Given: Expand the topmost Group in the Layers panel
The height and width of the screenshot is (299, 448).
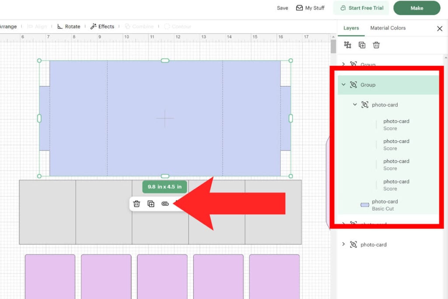Looking at the screenshot, I should point(343,64).
